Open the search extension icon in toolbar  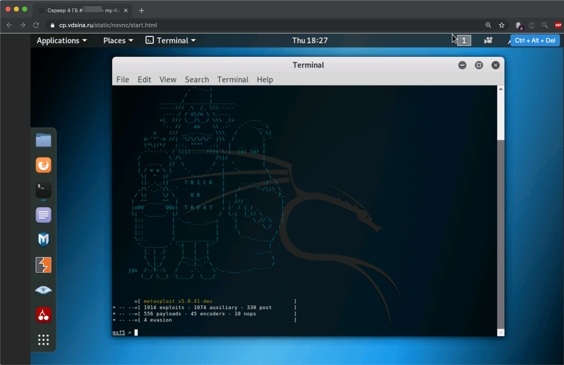click(545, 25)
